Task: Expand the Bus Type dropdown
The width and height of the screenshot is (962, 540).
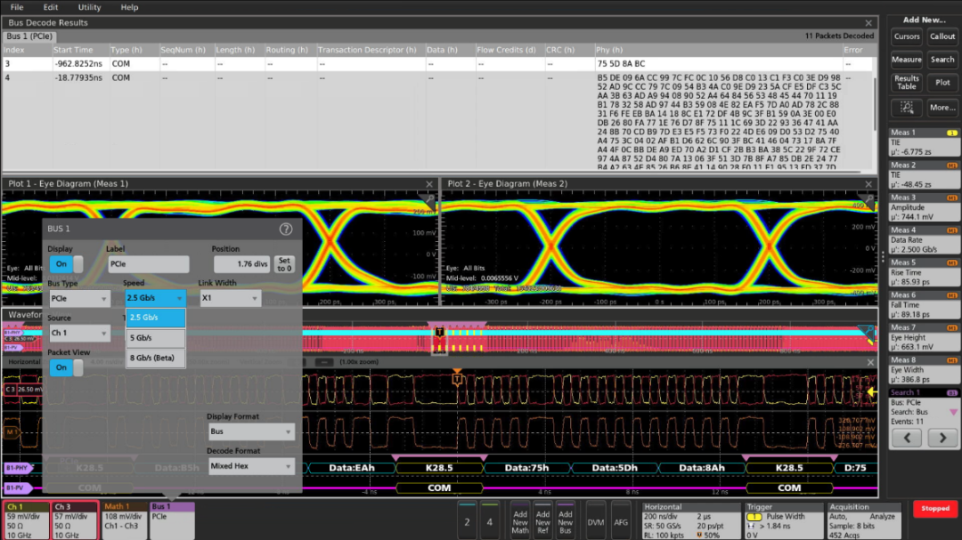Action: [78, 299]
